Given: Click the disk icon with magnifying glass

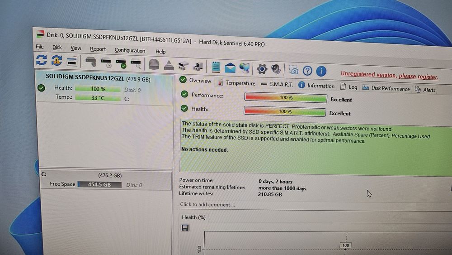Looking at the screenshot, I should tap(136, 64).
